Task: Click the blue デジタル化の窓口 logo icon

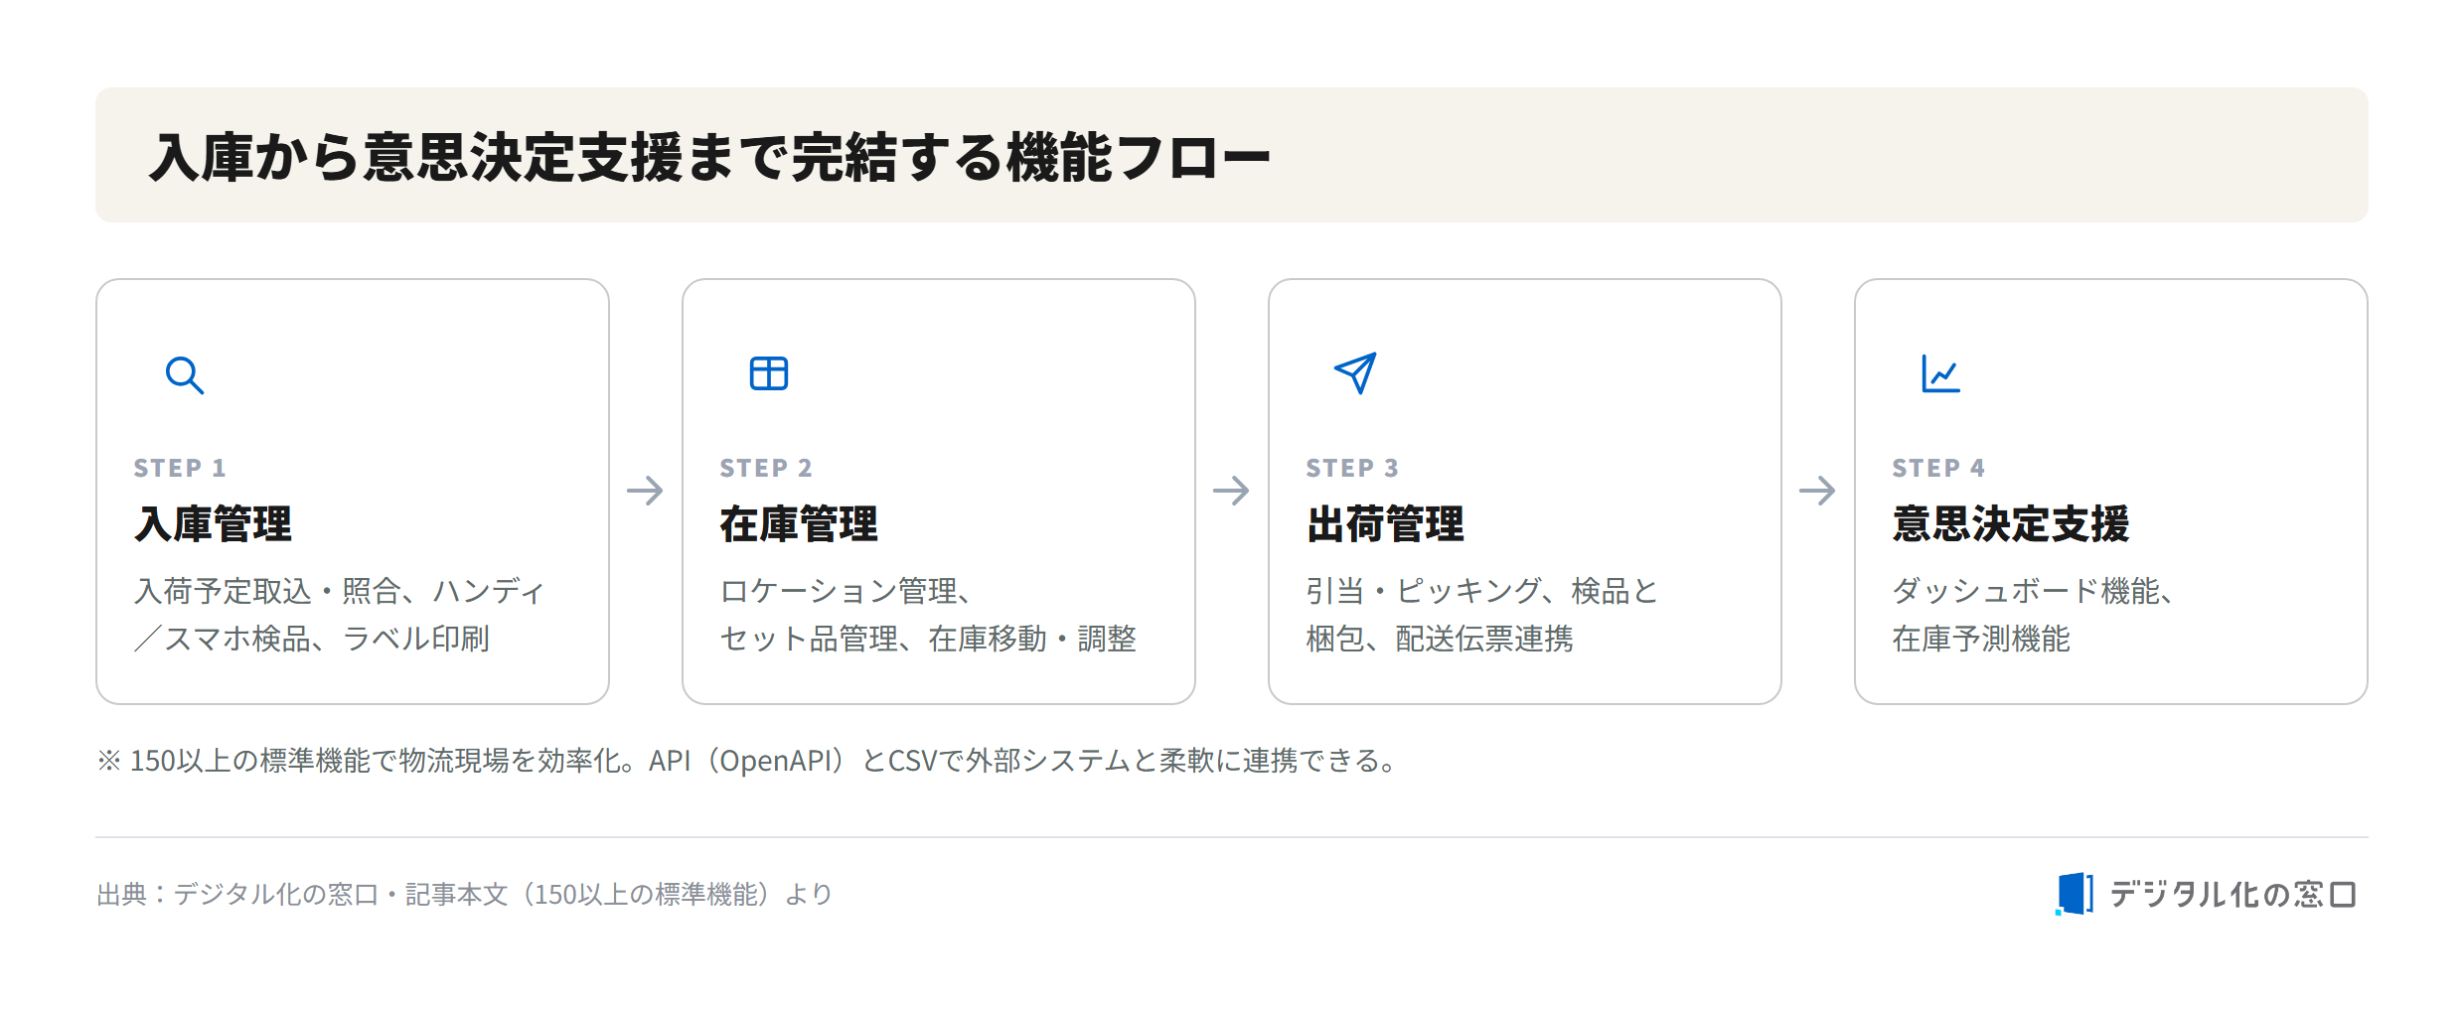Action: click(x=2074, y=894)
